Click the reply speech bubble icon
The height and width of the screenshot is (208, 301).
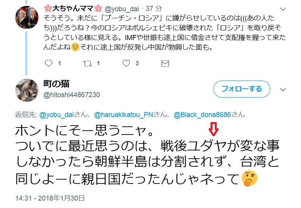tap(49, 63)
